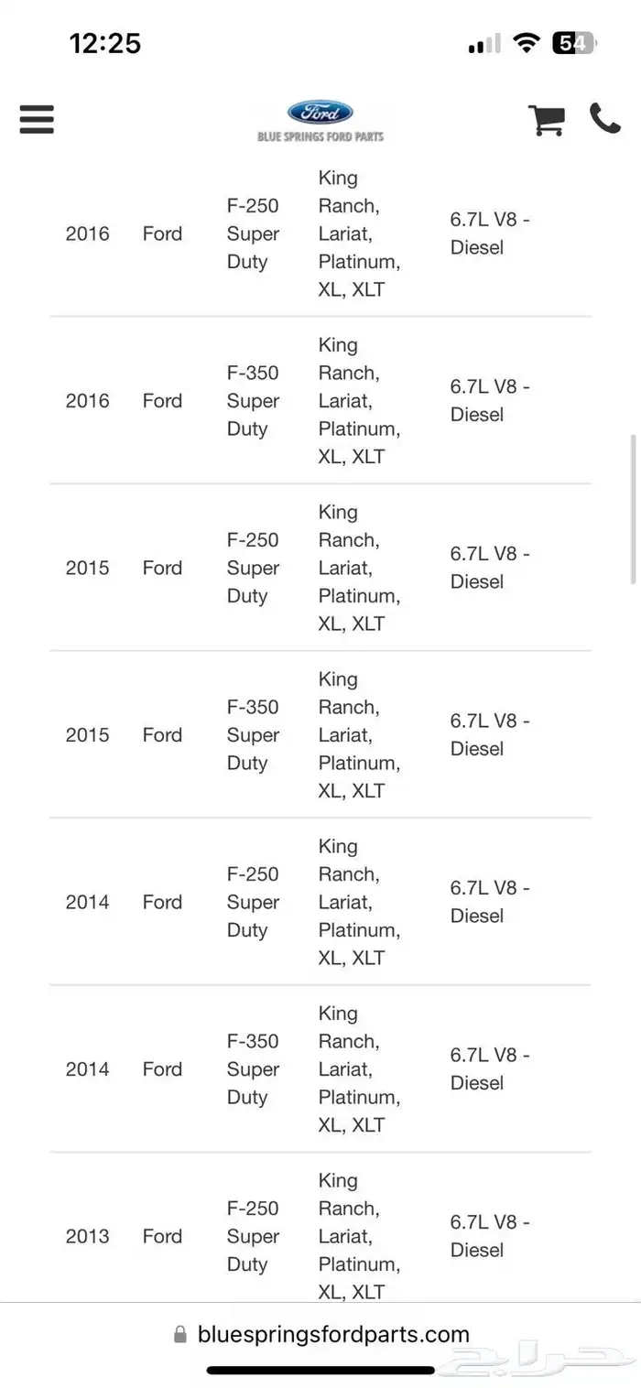Open the hamburger navigation menu
The image size is (641, 1388).
[37, 119]
